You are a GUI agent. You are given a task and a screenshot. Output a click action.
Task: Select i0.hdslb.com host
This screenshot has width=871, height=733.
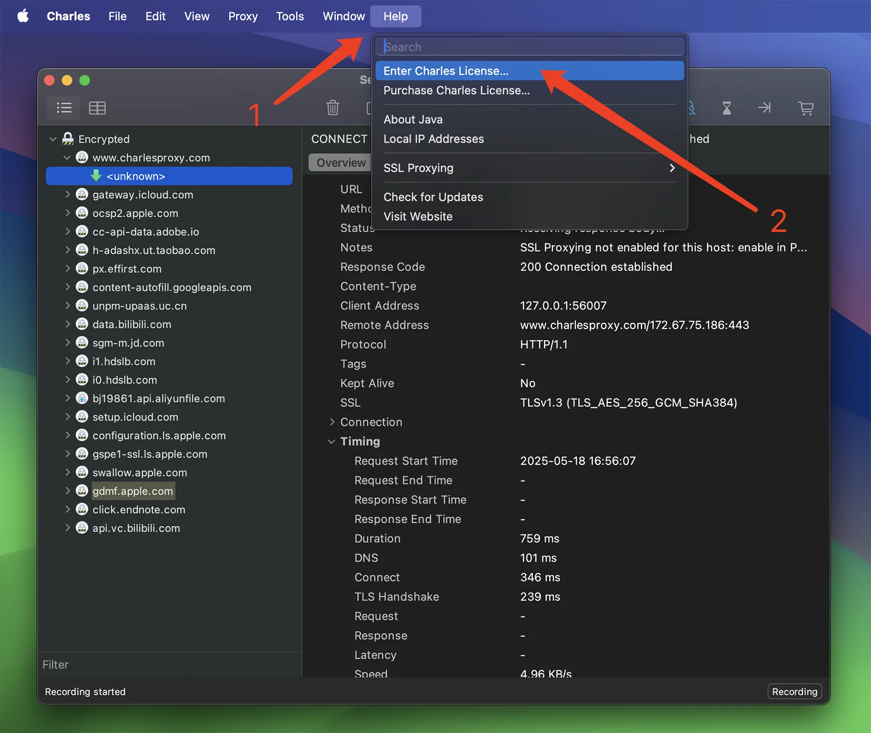(125, 380)
